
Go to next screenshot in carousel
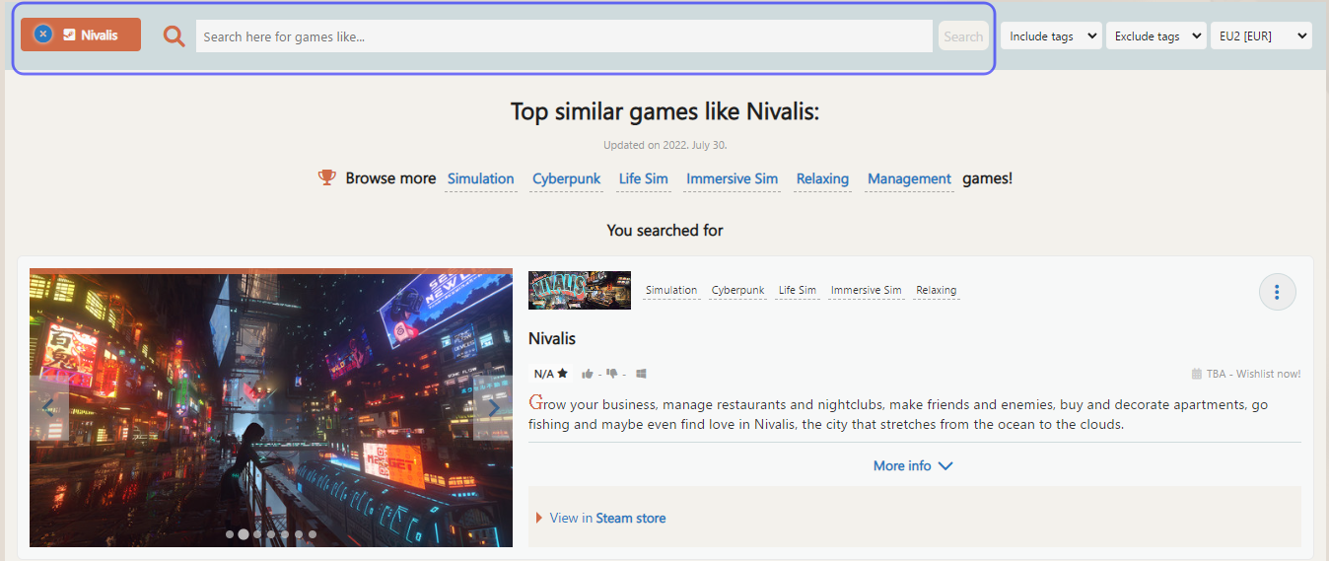tap(494, 407)
